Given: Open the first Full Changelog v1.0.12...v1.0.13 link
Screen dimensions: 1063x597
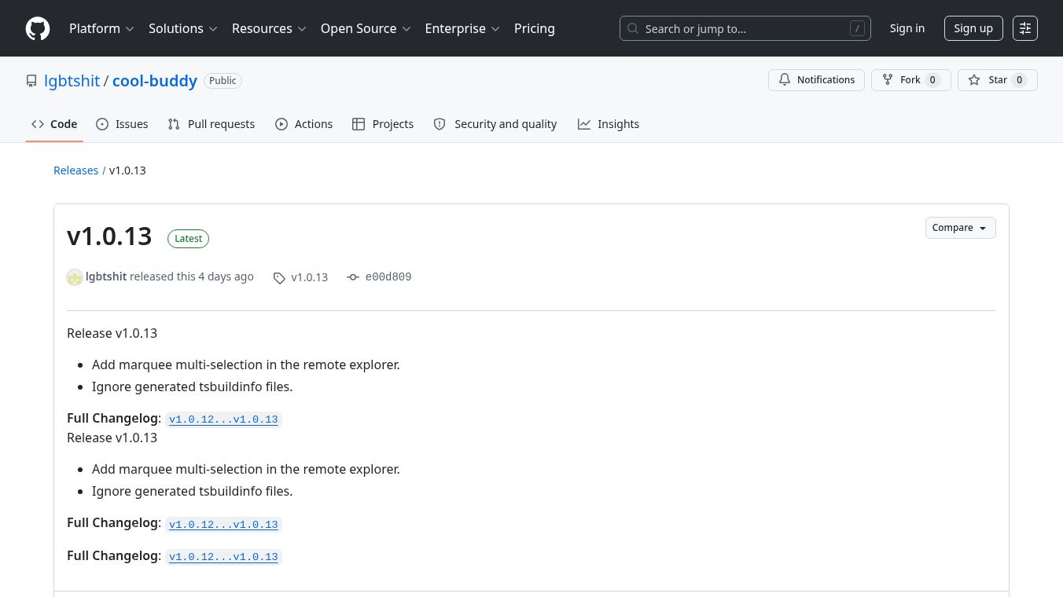Looking at the screenshot, I should click(223, 419).
